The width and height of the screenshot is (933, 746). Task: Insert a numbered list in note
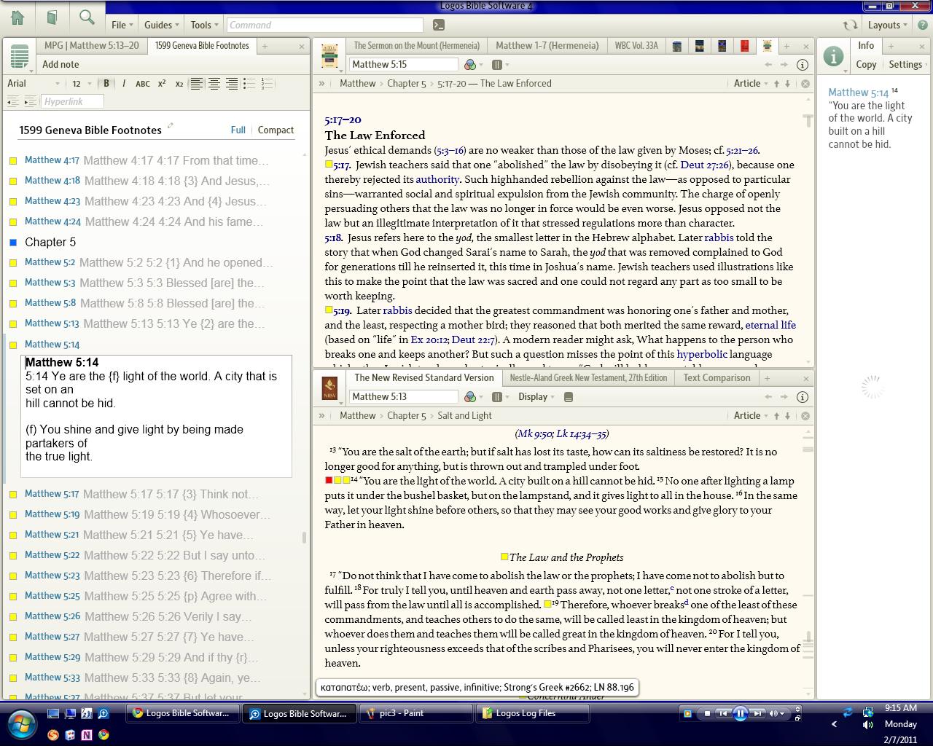pyautogui.click(x=267, y=84)
